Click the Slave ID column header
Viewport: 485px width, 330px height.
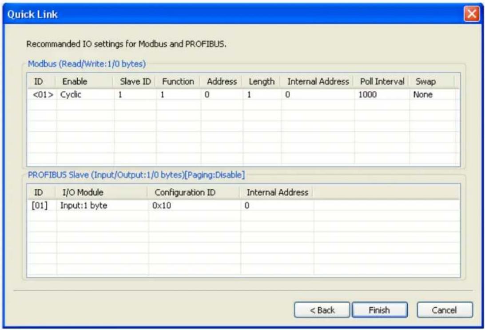click(x=135, y=82)
